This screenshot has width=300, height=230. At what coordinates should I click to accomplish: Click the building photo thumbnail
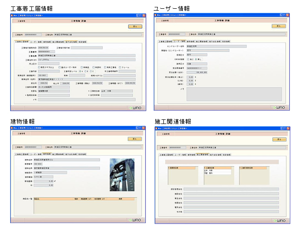pos(120,174)
